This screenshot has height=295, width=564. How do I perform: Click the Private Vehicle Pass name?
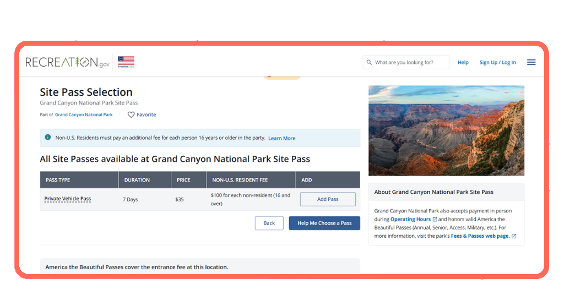point(68,199)
